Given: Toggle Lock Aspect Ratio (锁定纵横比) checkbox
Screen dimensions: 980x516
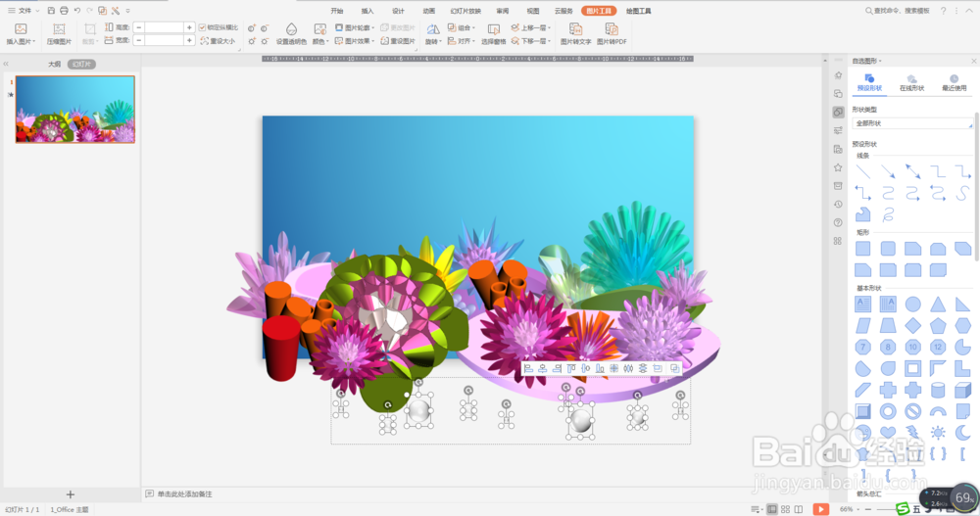Looking at the screenshot, I should (203, 27).
